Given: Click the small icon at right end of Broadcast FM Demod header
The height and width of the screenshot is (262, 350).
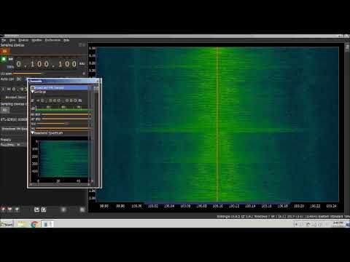Looking at the screenshot, I should click(96, 88).
